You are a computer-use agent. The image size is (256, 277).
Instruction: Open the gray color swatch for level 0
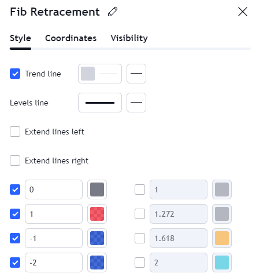pos(97,189)
